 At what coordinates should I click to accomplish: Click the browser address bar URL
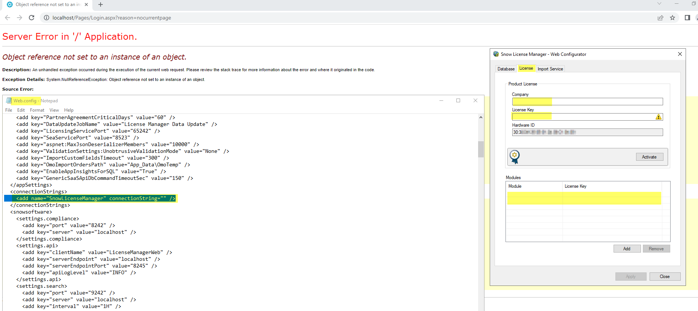coord(112,18)
